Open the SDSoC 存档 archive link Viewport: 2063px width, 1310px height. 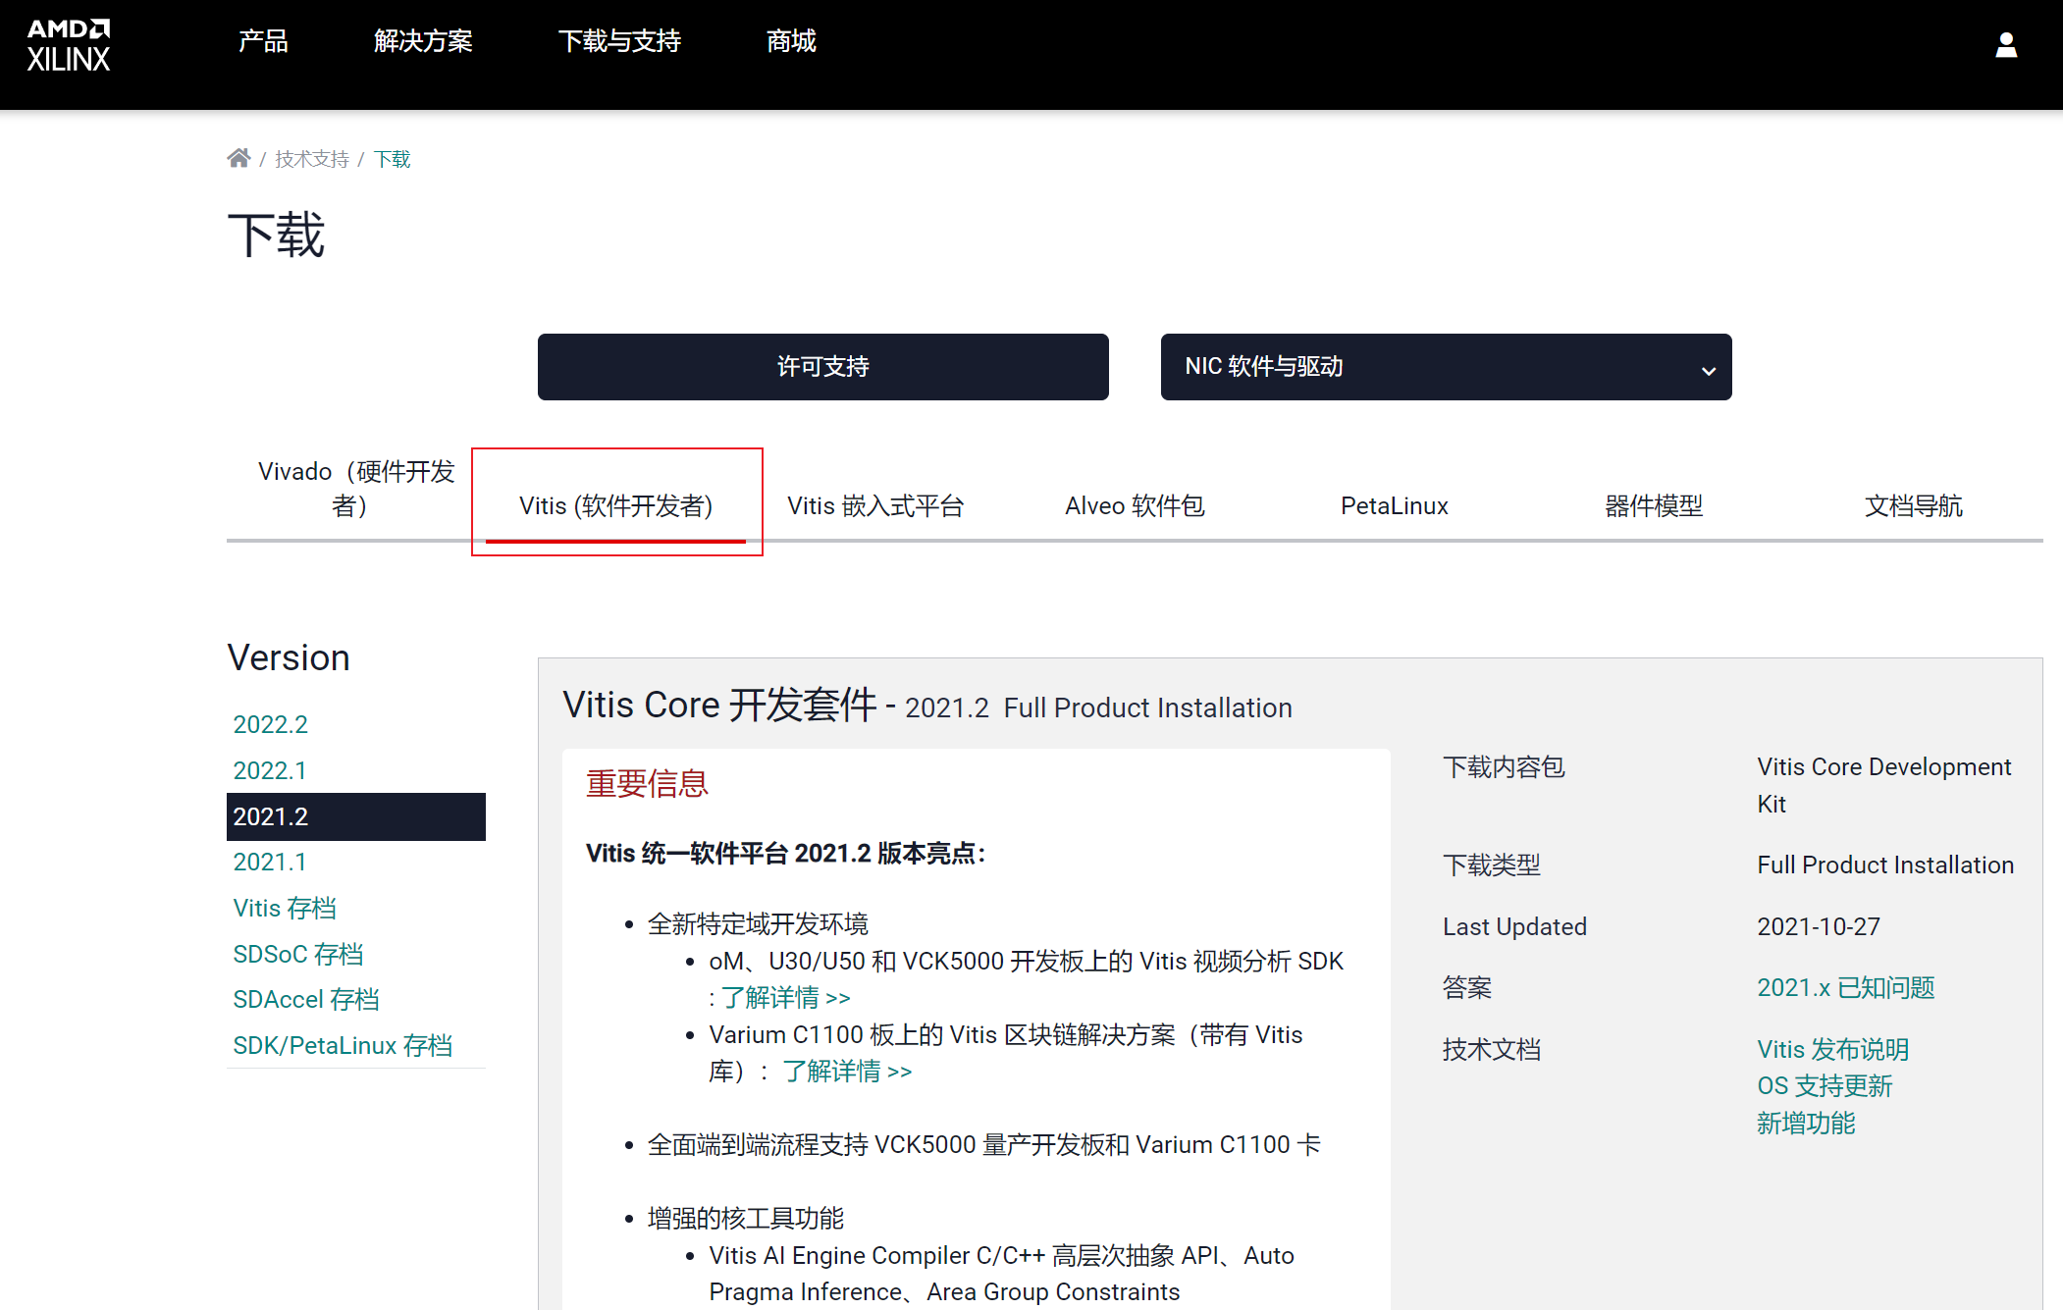coord(298,954)
